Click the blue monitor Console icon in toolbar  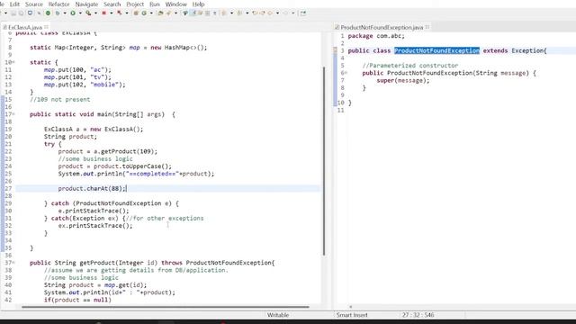[30, 13]
